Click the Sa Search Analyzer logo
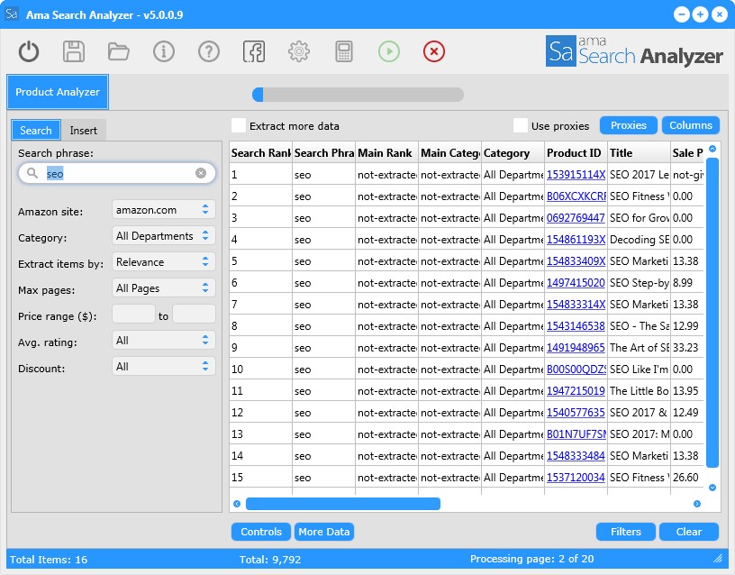735x575 pixels. [634, 50]
